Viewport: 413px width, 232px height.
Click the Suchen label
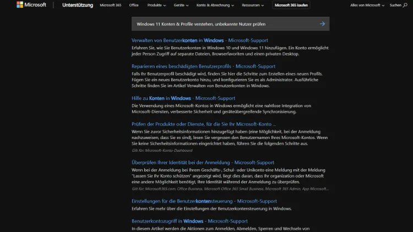395,5
